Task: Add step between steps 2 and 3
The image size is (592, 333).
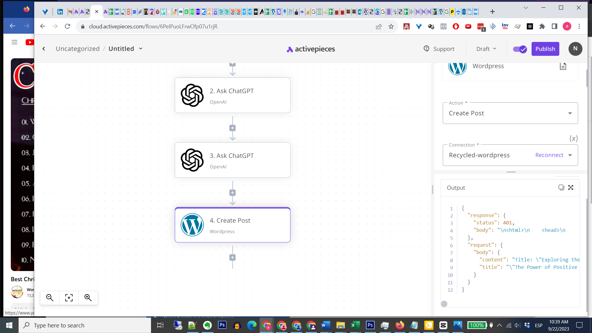Action: click(232, 128)
